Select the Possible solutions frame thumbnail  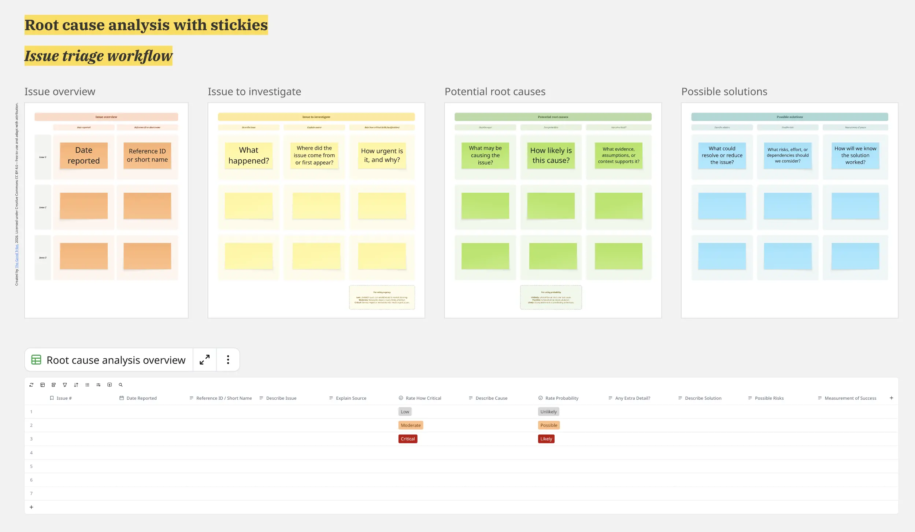(790, 210)
